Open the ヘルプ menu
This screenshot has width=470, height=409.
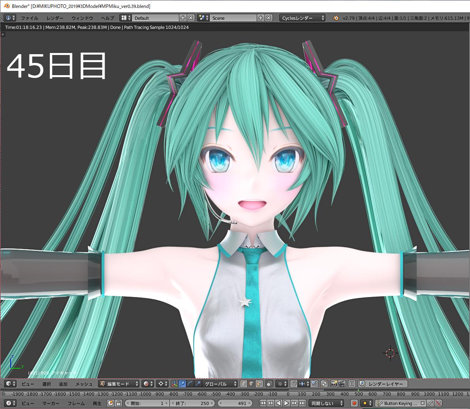[x=107, y=18]
